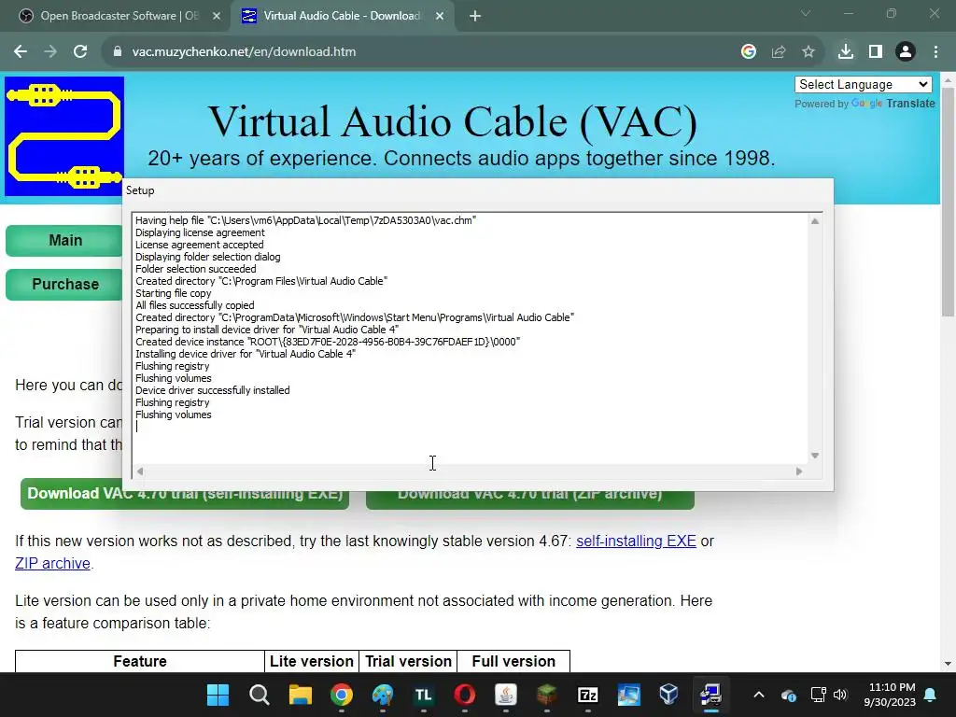
Task: Open the Select Language dropdown
Action: tap(864, 85)
